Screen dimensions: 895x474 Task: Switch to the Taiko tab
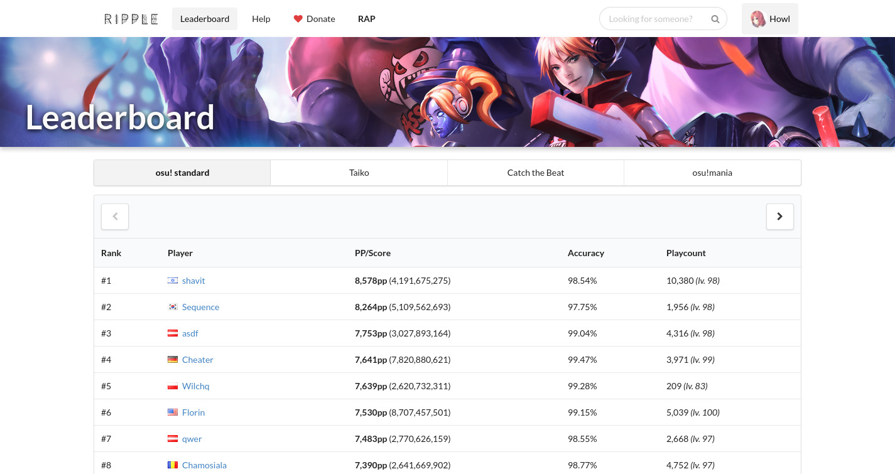pyautogui.click(x=359, y=173)
